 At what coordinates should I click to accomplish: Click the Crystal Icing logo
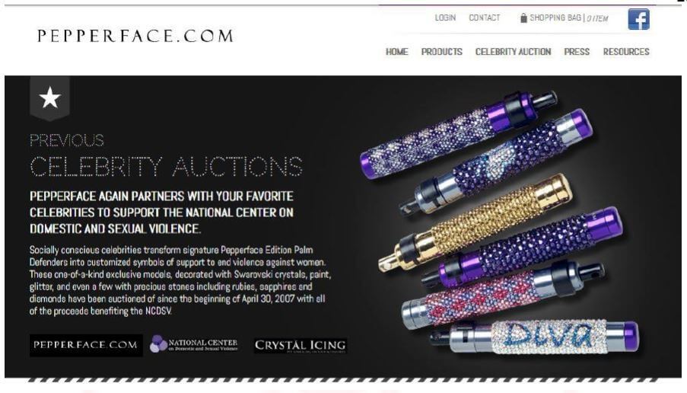point(301,346)
